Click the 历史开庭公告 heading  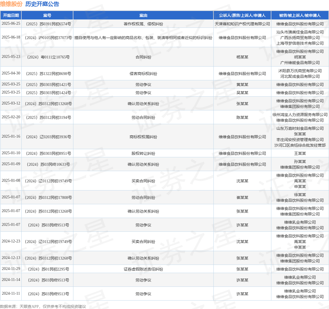click(42, 4)
